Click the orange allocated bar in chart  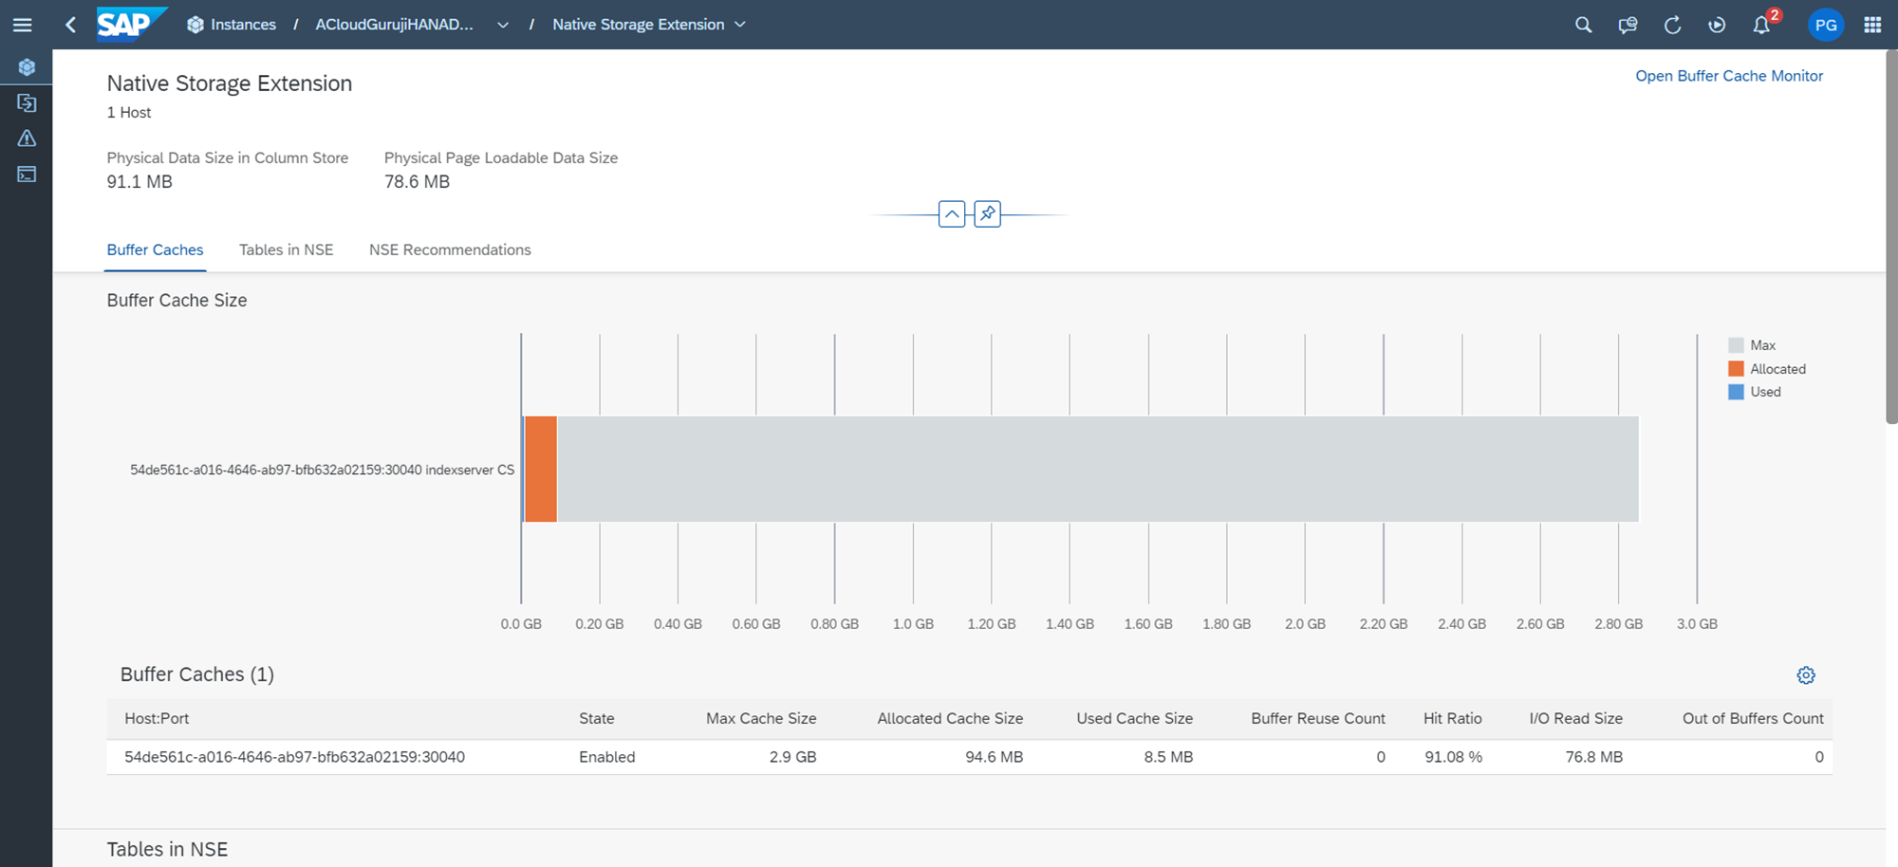coord(541,469)
